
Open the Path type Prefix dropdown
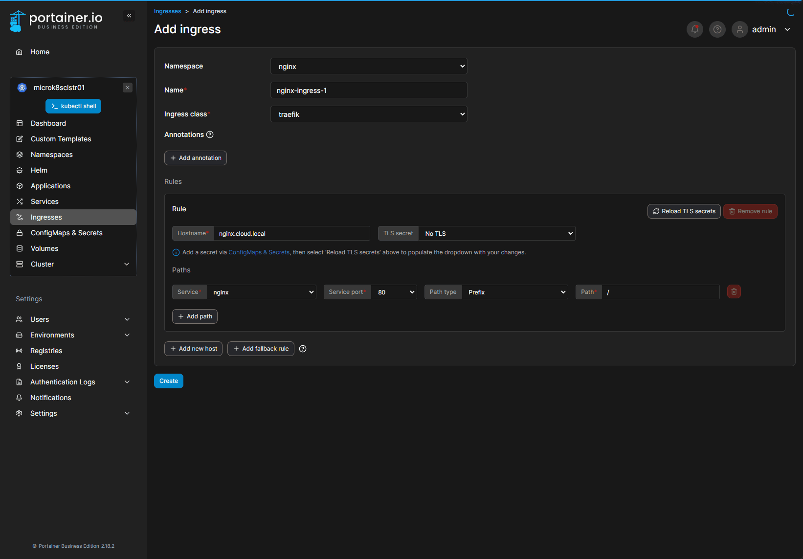pos(515,292)
